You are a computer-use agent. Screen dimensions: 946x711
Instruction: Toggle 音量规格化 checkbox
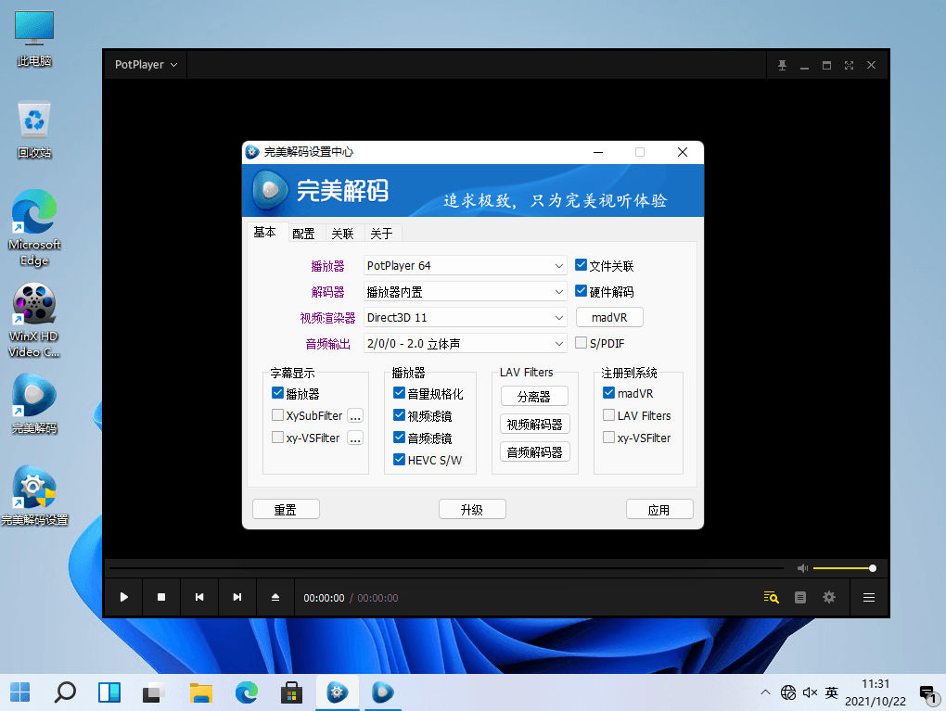pos(399,393)
